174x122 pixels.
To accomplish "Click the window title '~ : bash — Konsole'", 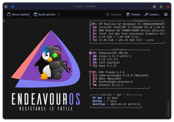I will (83, 6).
